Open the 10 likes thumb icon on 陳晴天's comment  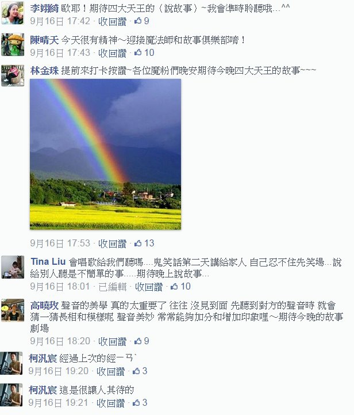138,53
